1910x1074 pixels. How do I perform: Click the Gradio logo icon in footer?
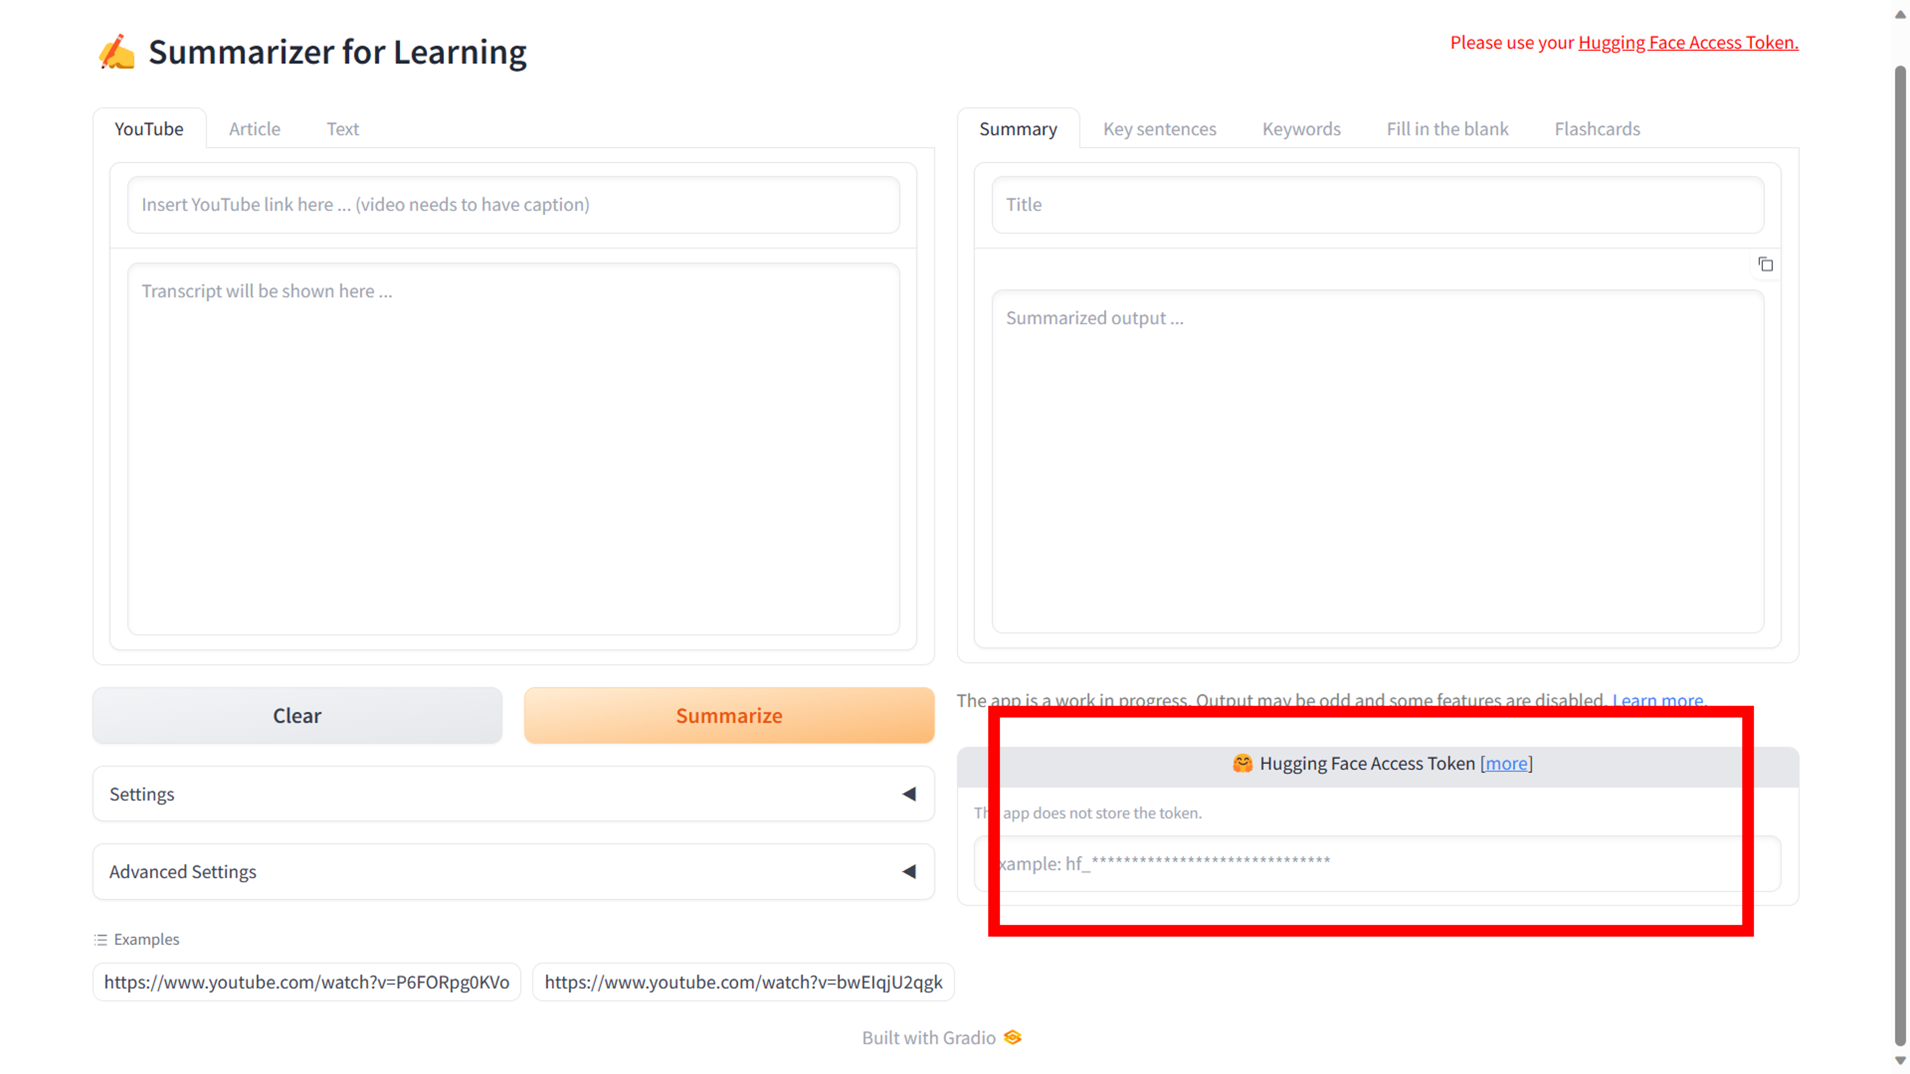pos(1013,1037)
